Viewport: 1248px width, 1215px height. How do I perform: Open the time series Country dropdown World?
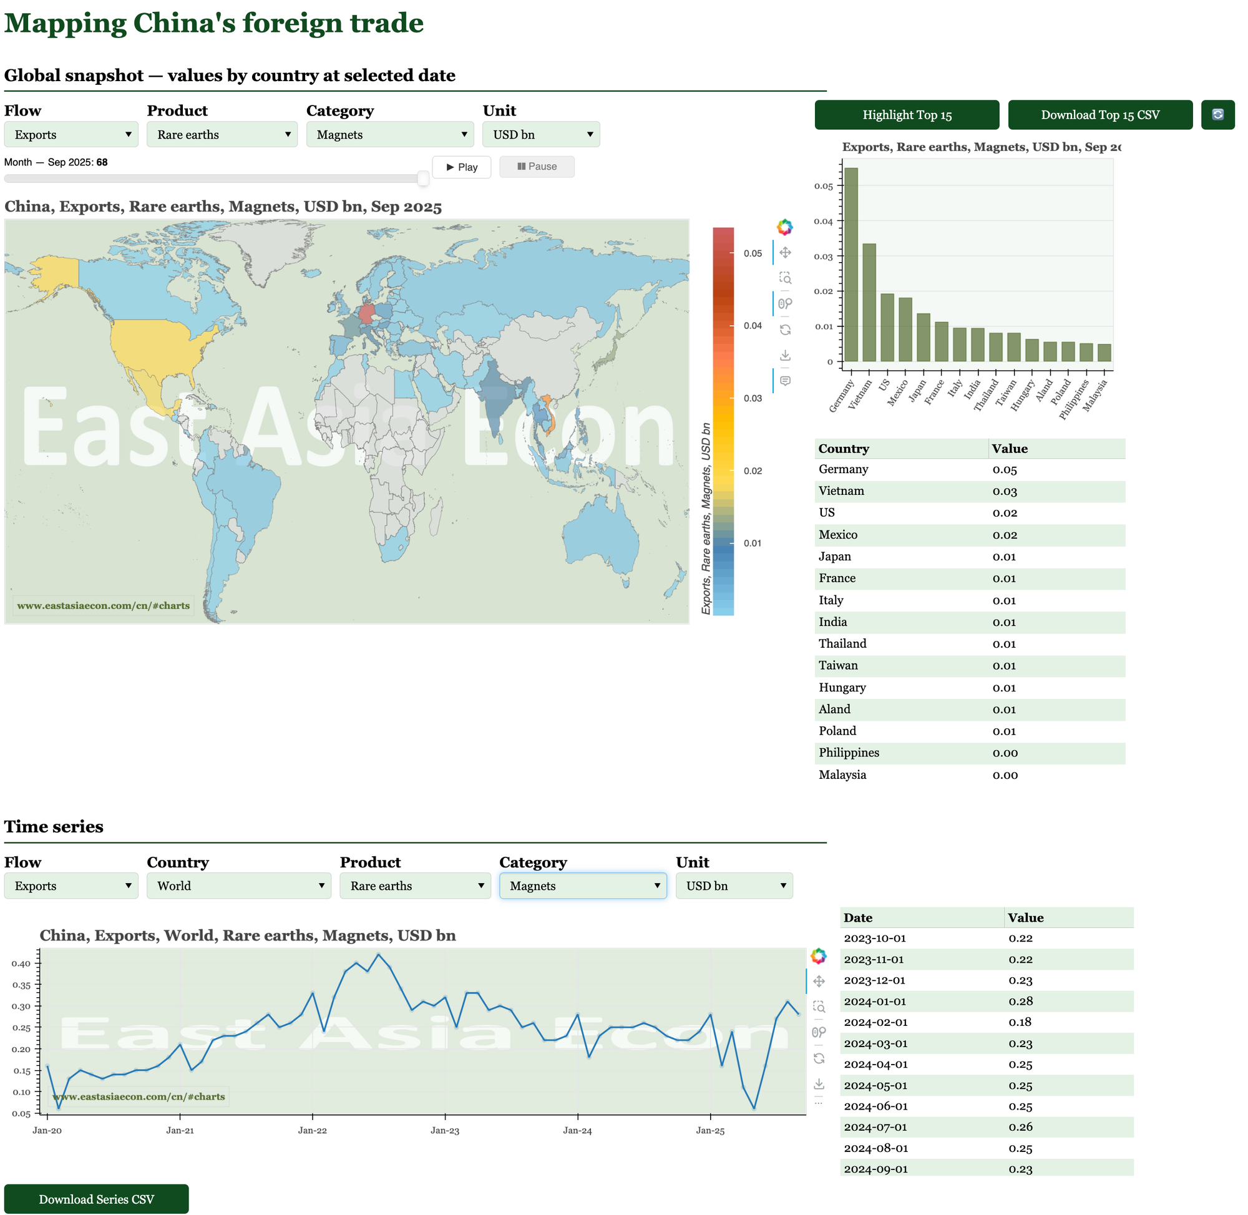click(x=238, y=886)
